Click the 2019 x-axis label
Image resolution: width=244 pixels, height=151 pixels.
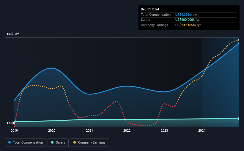(14, 130)
